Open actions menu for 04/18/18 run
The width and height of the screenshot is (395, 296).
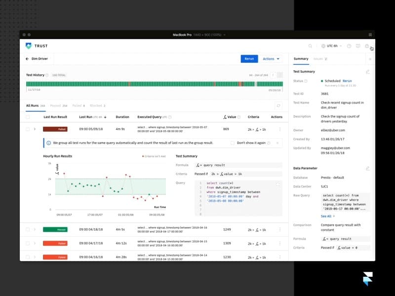coord(280,229)
